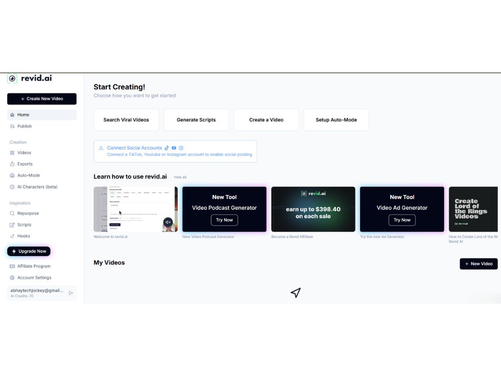
Task: Open the earn up to $398.40 affiliate card
Action: (x=313, y=209)
